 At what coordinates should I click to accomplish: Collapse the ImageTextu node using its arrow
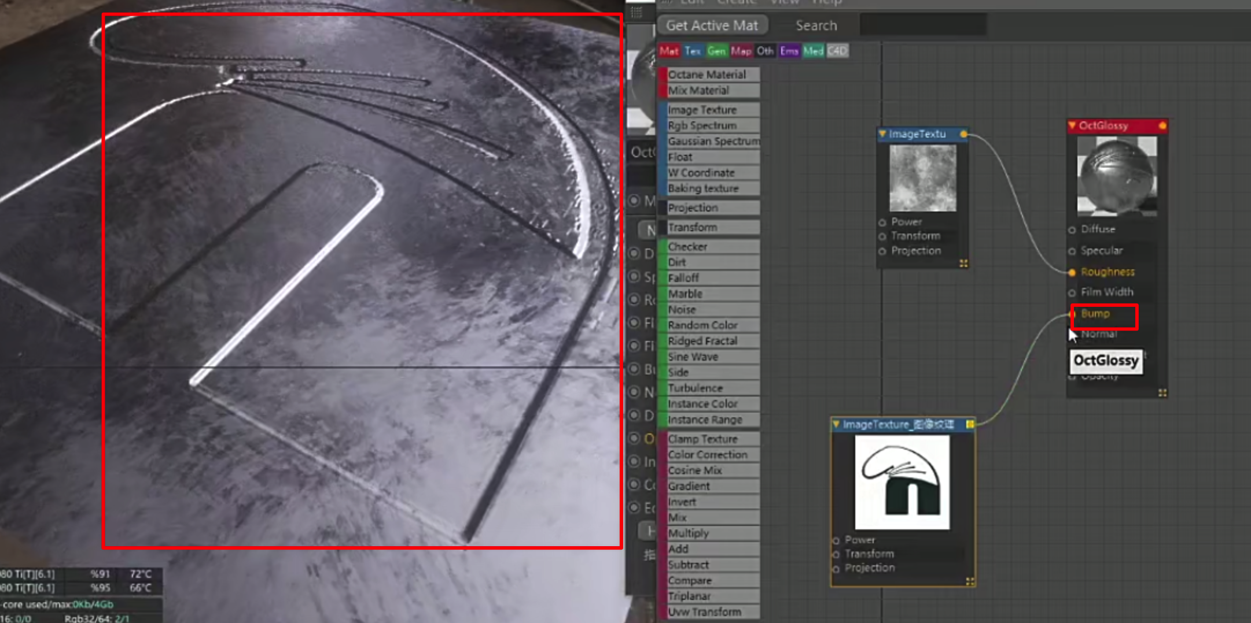point(882,133)
